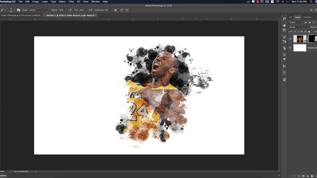Open the layer blend mode Normal dropdown

[299, 27]
